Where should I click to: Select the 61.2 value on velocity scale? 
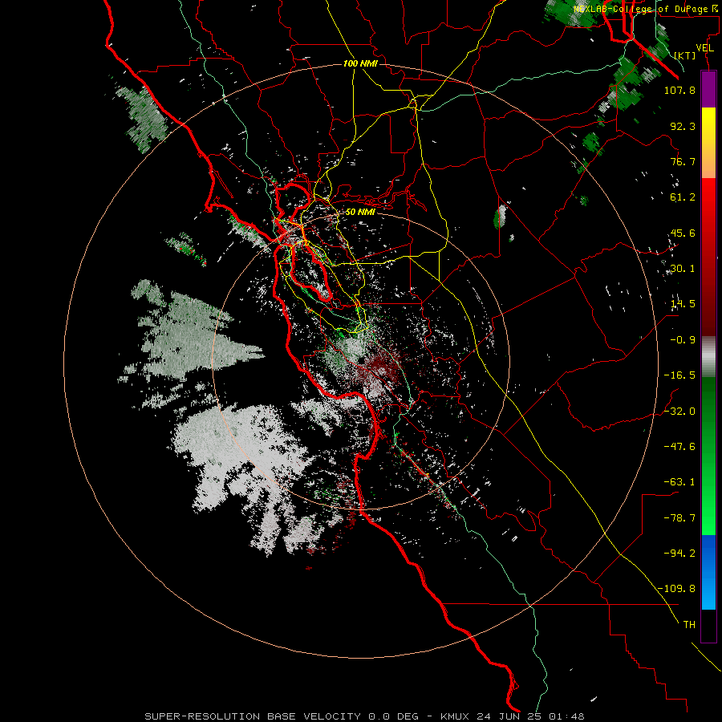tap(683, 197)
